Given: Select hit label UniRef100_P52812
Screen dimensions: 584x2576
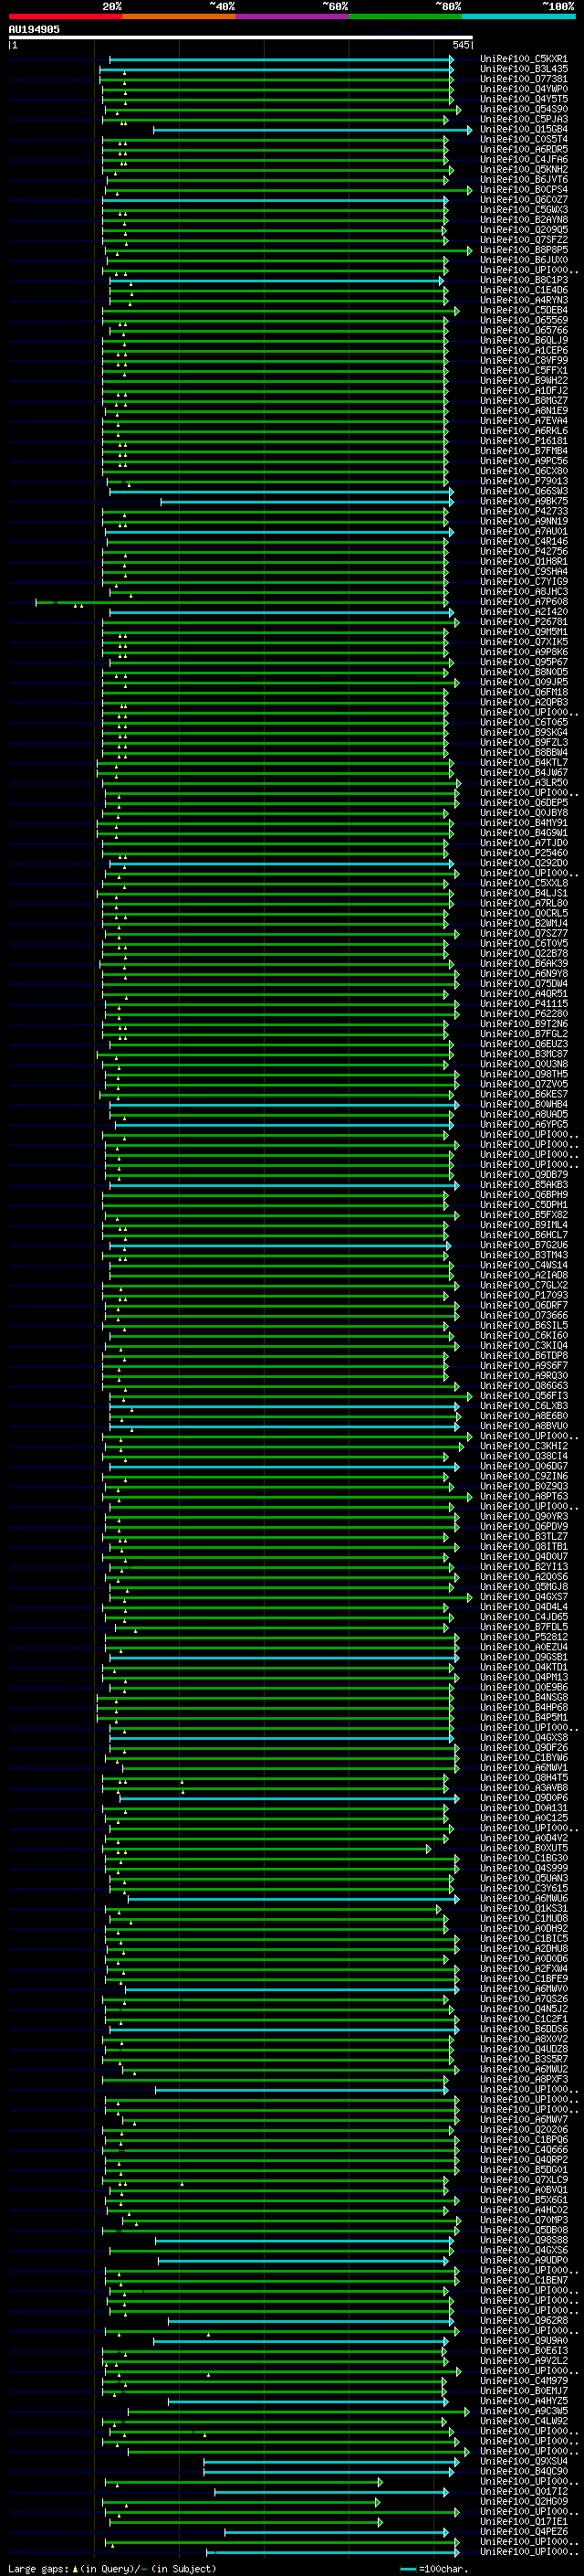Looking at the screenshot, I should (524, 1637).
